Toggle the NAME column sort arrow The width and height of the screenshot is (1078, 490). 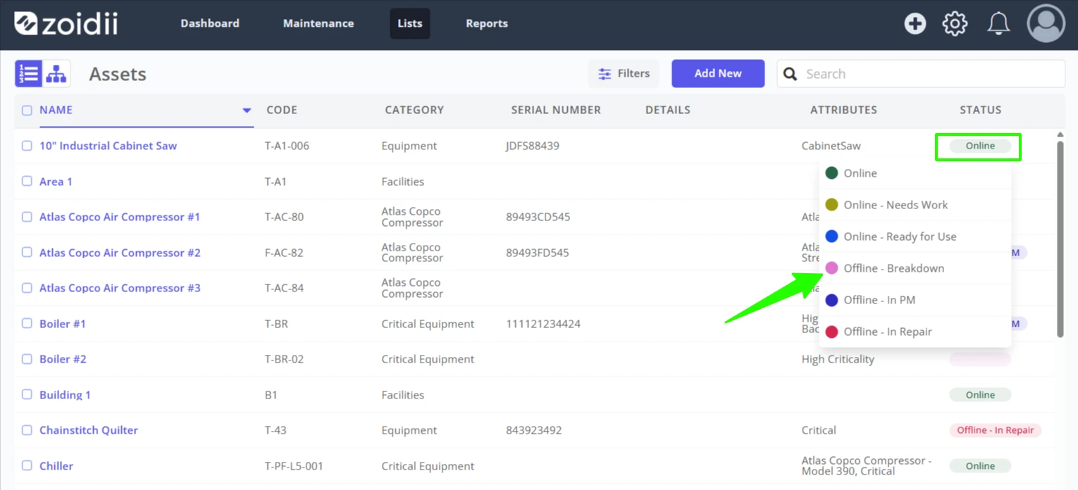click(247, 111)
